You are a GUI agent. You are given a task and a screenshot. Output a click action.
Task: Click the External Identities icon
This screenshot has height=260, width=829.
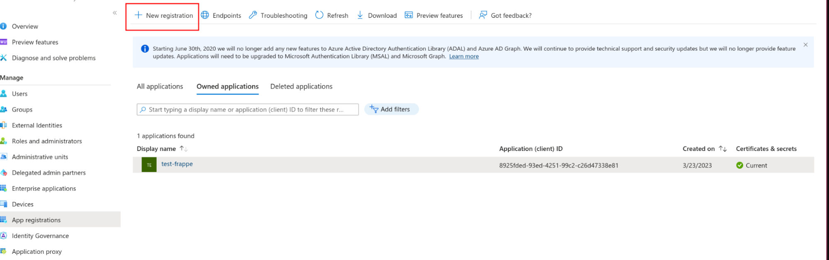point(3,125)
